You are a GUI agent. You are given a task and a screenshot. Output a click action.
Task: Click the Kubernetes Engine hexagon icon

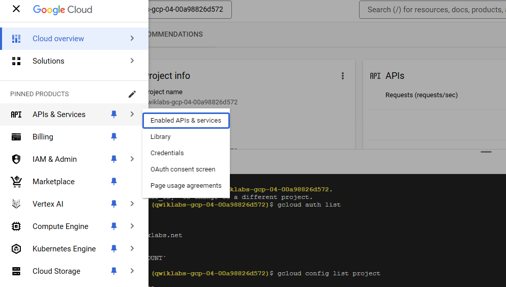pyautogui.click(x=16, y=249)
